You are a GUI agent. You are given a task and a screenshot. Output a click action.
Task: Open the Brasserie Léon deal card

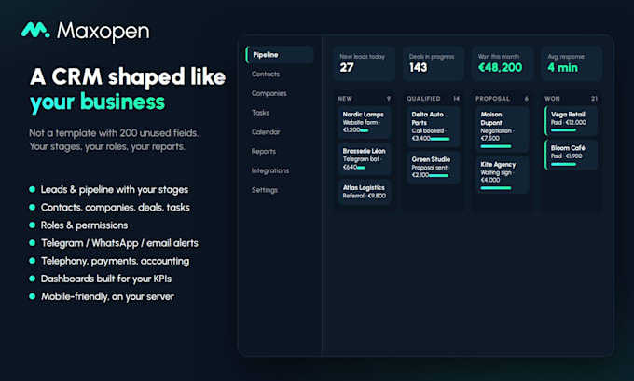365,158
